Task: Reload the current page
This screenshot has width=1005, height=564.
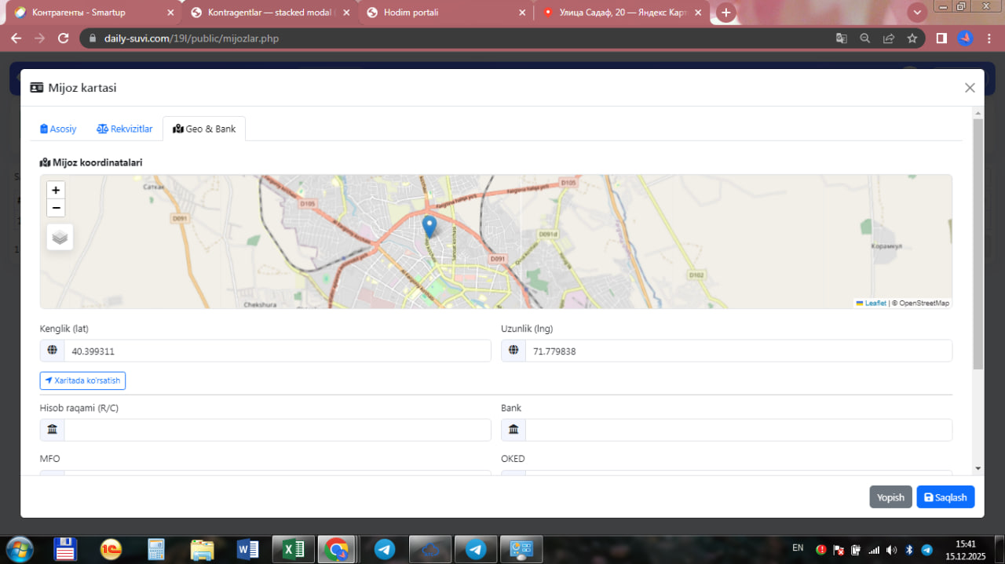Action: [64, 38]
